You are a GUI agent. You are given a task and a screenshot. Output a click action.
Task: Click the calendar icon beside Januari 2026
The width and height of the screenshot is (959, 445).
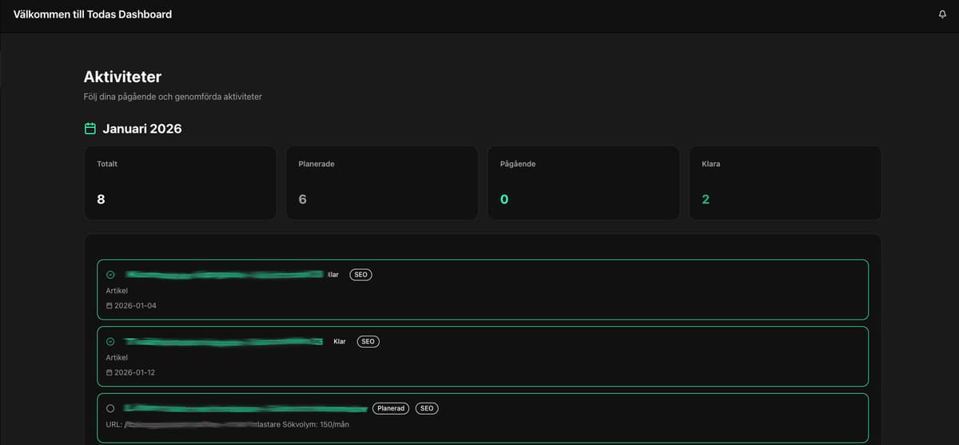pos(90,129)
